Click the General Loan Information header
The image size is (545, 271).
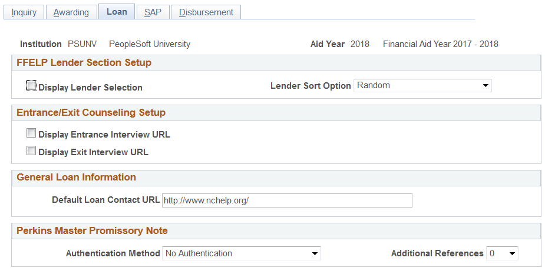tap(76, 177)
